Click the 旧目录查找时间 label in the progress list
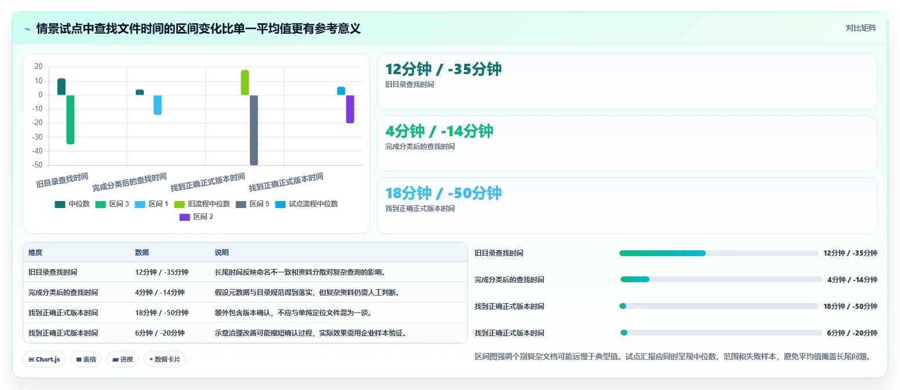Image resolution: width=900 pixels, height=390 pixels. 499,253
